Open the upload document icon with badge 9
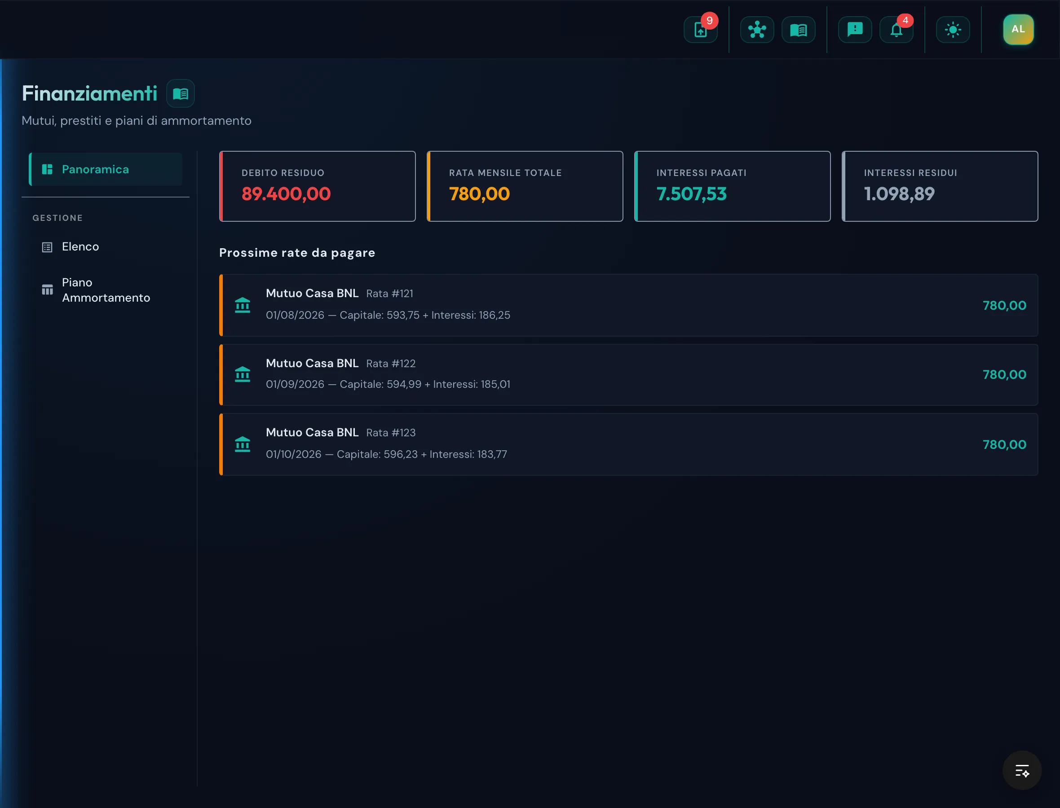 (701, 30)
